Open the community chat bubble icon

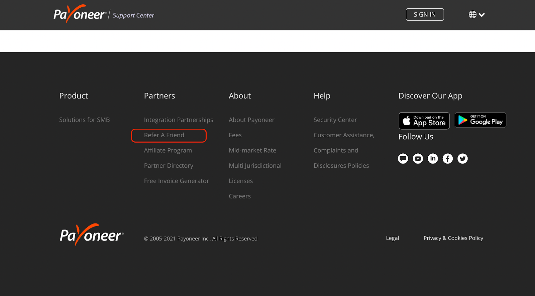[403, 158]
